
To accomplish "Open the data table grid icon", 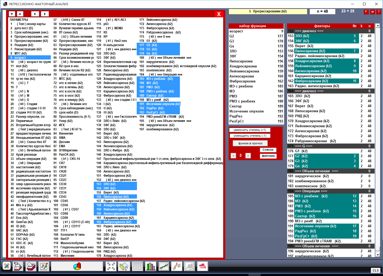I will point(138,266).
